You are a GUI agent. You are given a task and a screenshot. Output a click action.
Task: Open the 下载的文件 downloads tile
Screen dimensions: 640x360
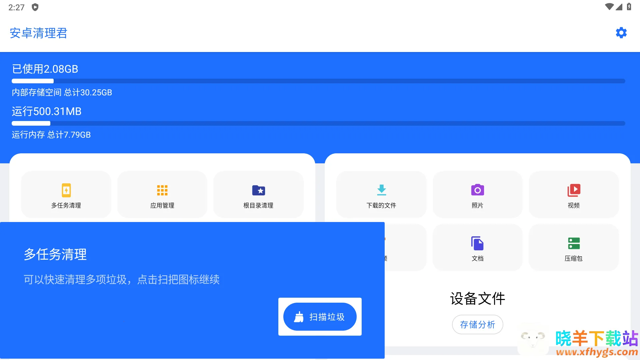point(381,195)
